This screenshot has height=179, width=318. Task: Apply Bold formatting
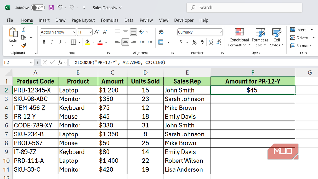point(44,42)
